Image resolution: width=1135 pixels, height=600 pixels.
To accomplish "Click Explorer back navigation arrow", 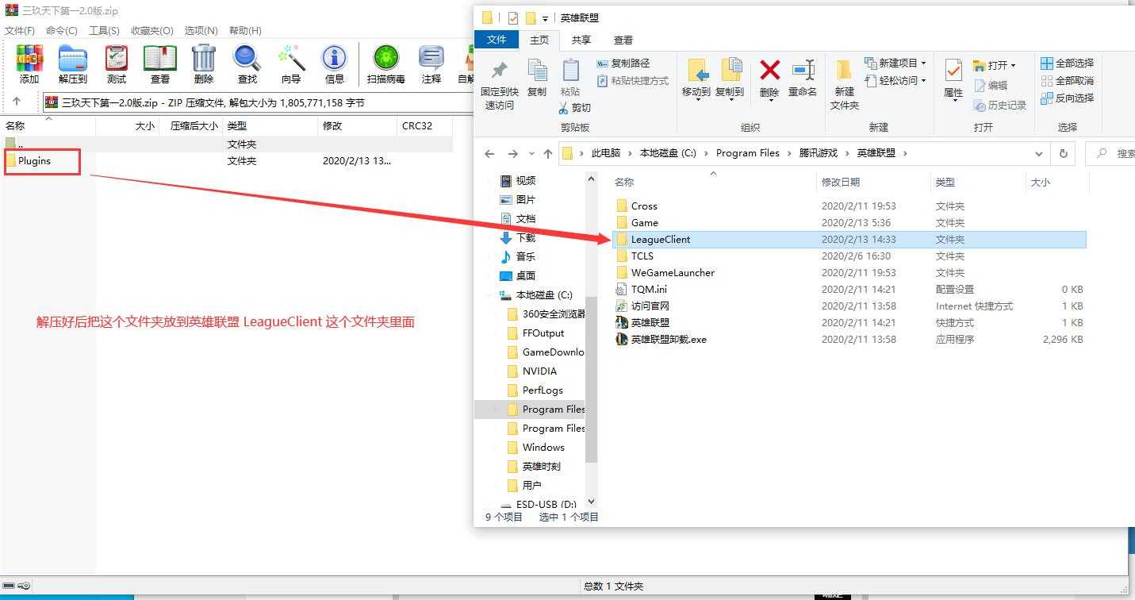I will 489,154.
